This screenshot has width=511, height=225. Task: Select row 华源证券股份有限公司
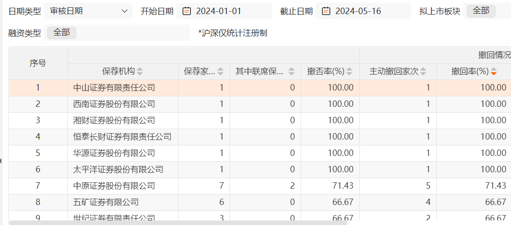(260, 153)
